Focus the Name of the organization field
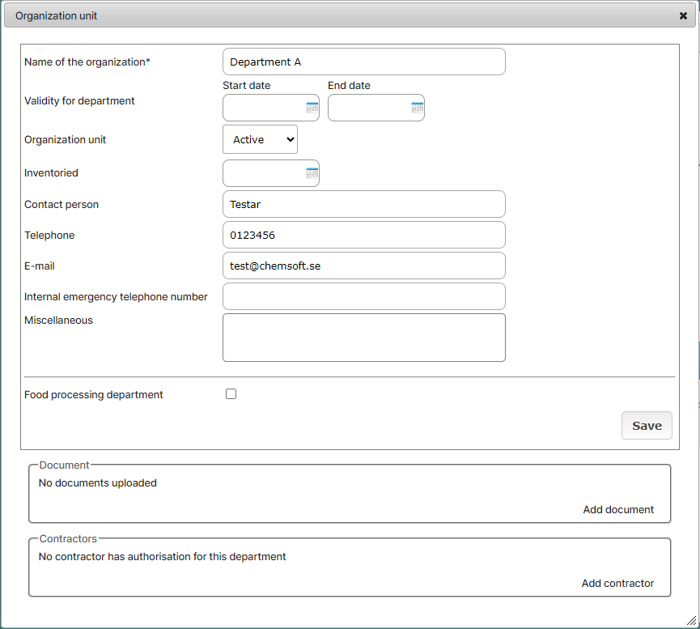This screenshot has width=700, height=629. click(364, 62)
